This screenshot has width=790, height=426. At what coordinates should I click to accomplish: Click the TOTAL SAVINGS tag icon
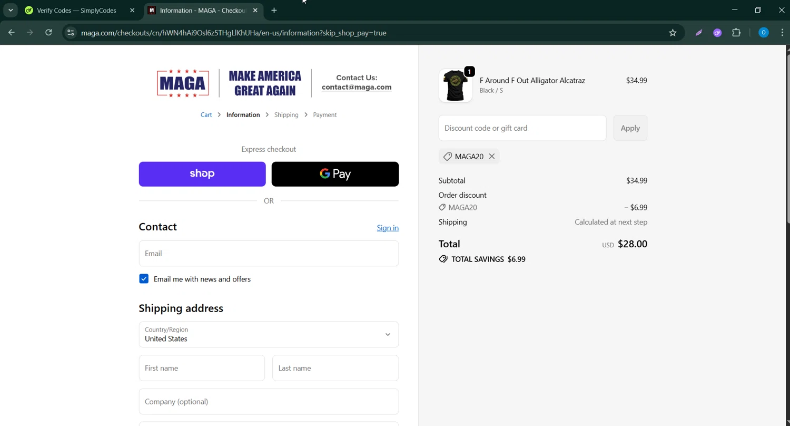click(443, 259)
